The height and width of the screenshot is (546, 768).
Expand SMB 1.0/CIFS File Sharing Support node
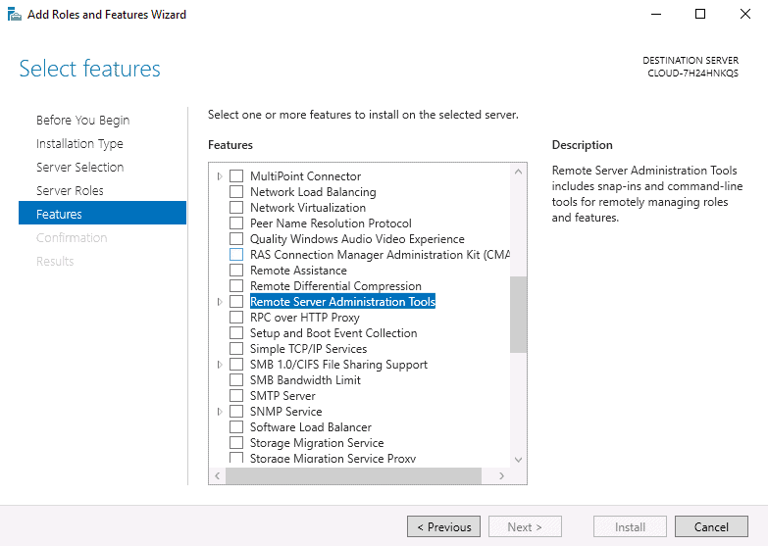point(220,364)
